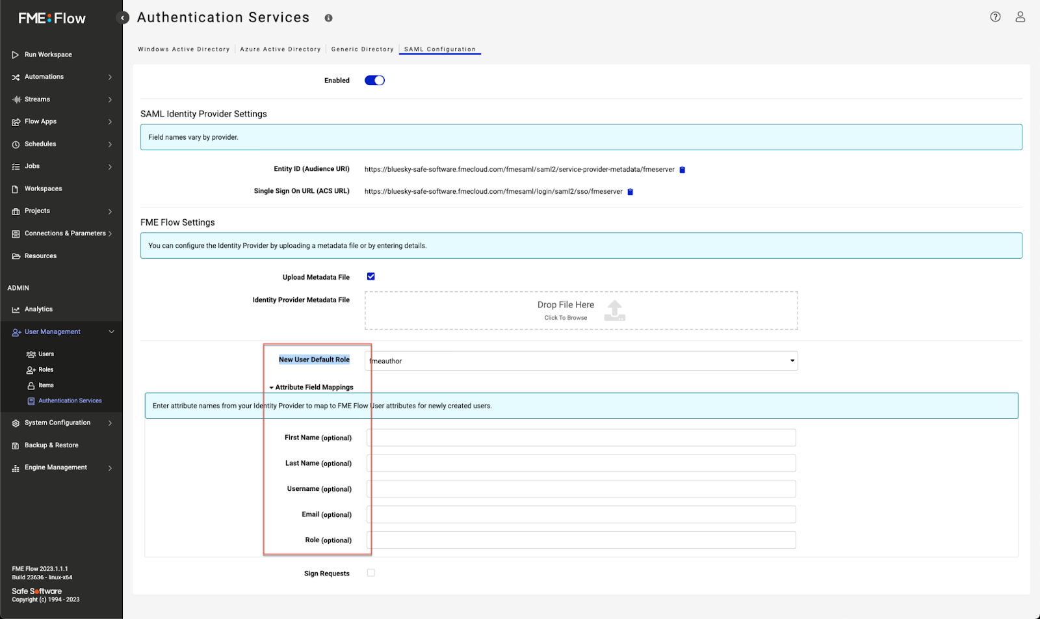Click the Email (optional) attribute field

click(x=580, y=514)
